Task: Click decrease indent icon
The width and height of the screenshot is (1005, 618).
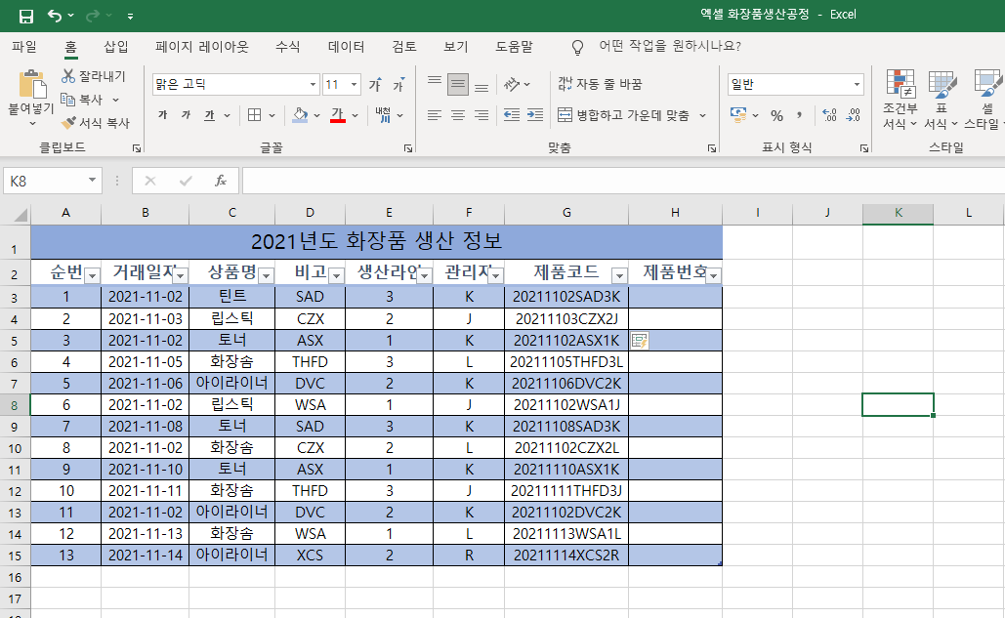Action: coord(512,115)
